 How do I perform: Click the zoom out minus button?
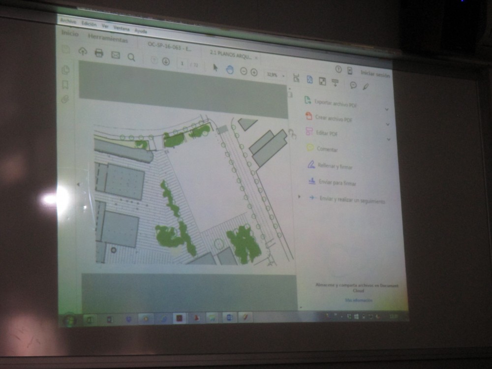pos(244,71)
